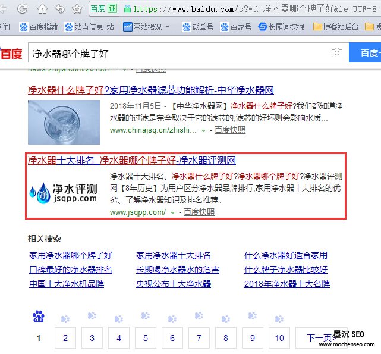This screenshot has width=381, height=354.
Task: Bookmark page with the star icon
Action: click(77, 9)
